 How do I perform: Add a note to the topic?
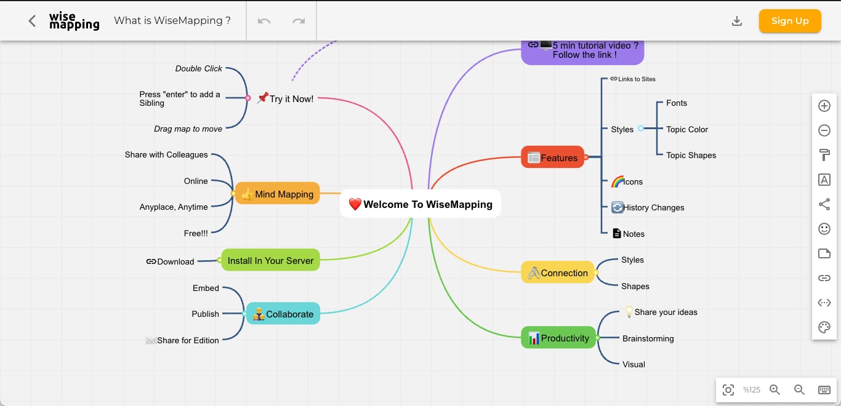click(824, 253)
